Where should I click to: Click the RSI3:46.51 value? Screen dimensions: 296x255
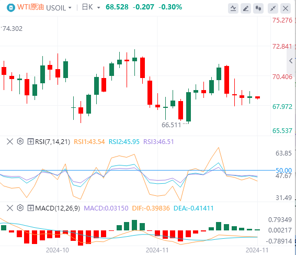(x=158, y=141)
